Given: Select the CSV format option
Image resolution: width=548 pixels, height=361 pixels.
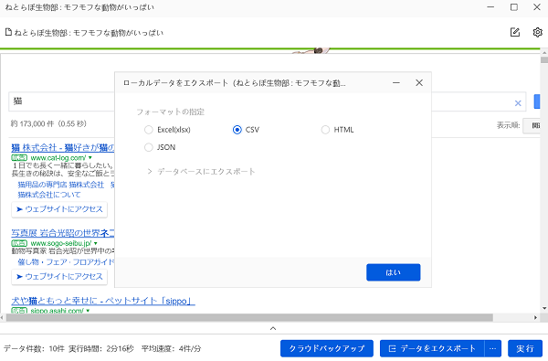Looking at the screenshot, I should (246, 130).
